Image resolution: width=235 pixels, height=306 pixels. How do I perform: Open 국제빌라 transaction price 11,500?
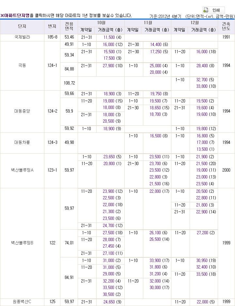pos(109,37)
